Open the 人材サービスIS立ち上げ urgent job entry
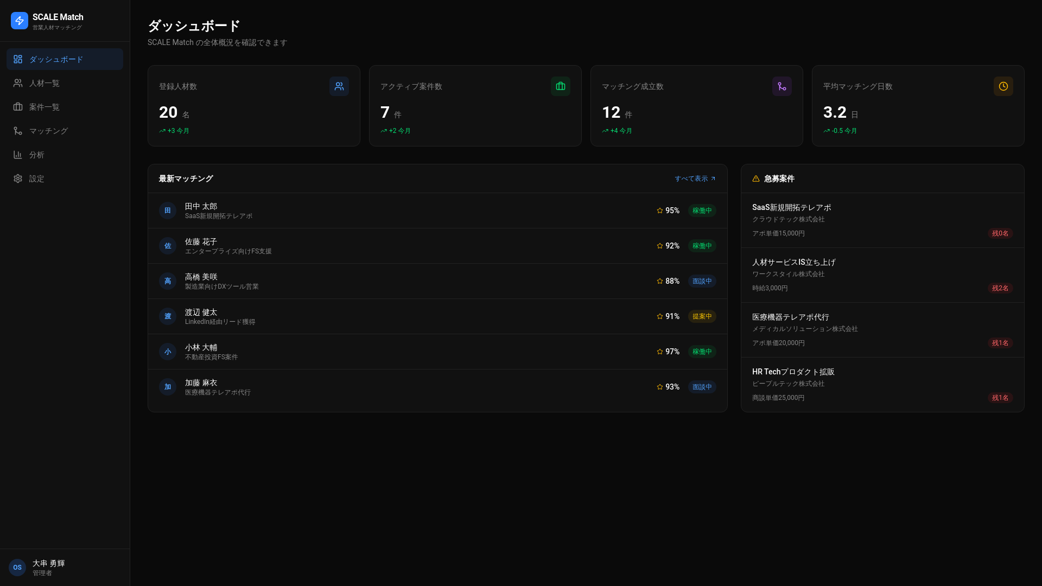This screenshot has width=1042, height=586. click(x=882, y=275)
